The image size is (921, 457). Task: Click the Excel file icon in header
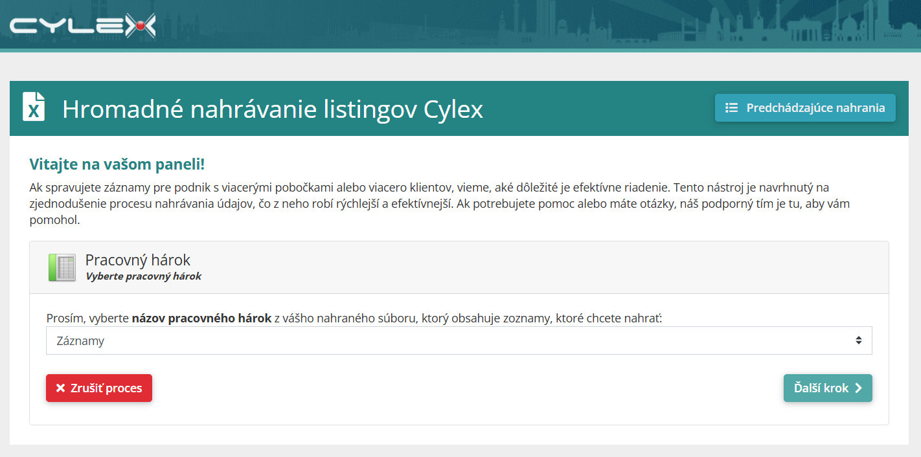pos(34,107)
